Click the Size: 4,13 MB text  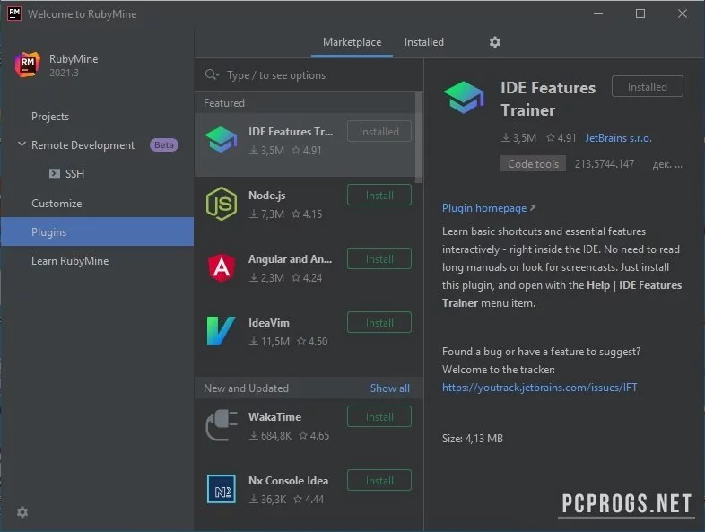point(472,438)
